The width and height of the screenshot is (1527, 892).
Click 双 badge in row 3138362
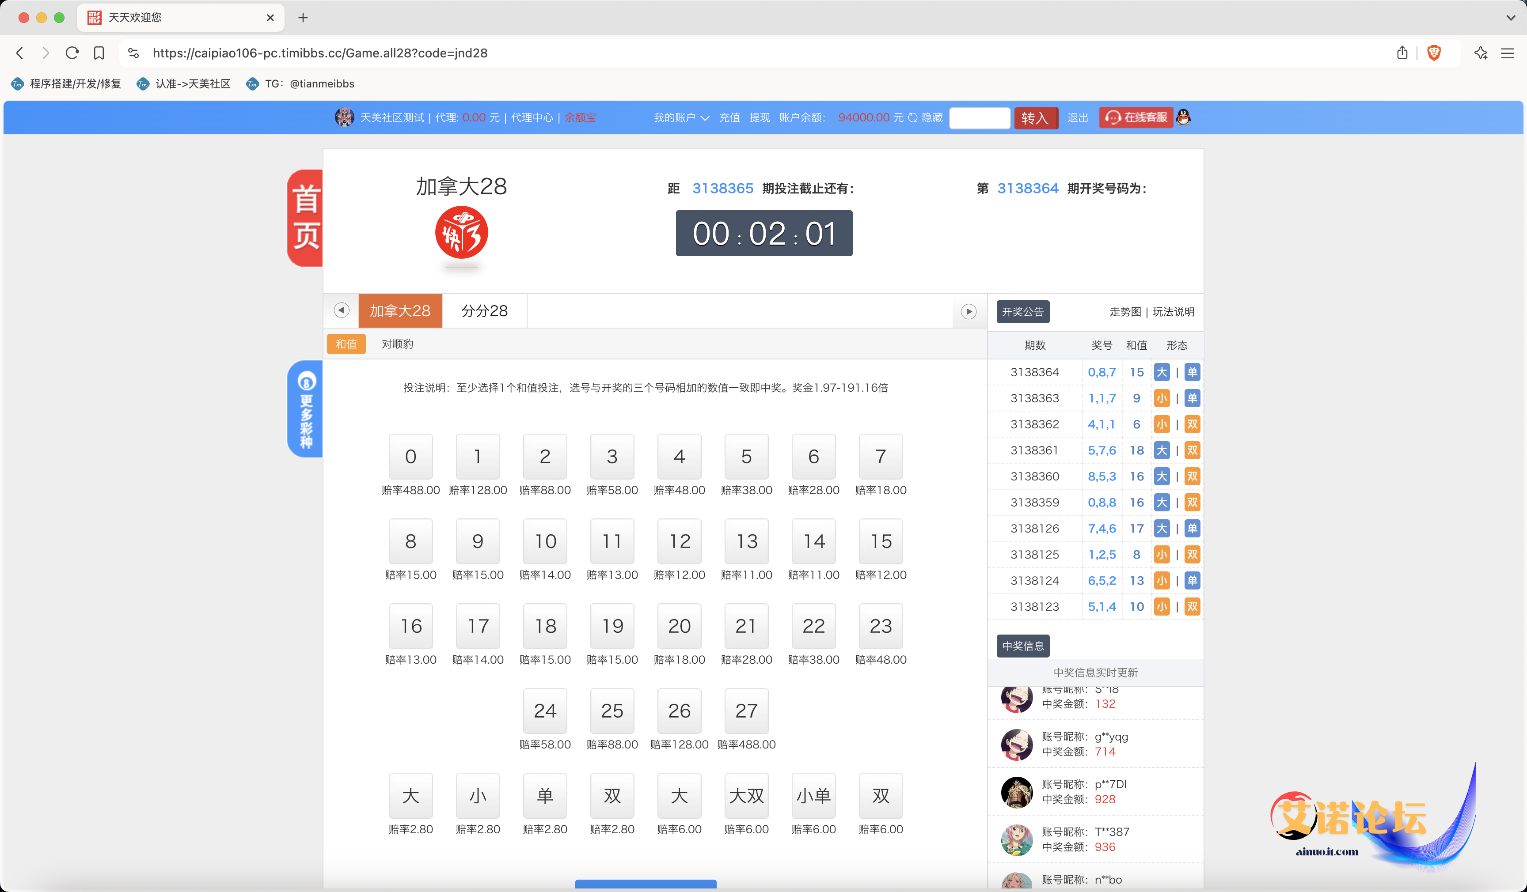click(x=1193, y=424)
